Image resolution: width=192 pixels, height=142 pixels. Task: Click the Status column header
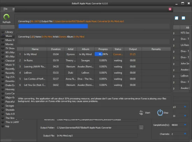pos(118,49)
